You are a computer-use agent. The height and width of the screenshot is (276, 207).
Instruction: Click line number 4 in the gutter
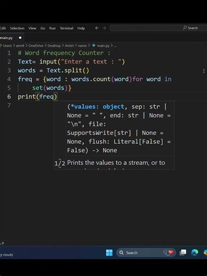9,79
